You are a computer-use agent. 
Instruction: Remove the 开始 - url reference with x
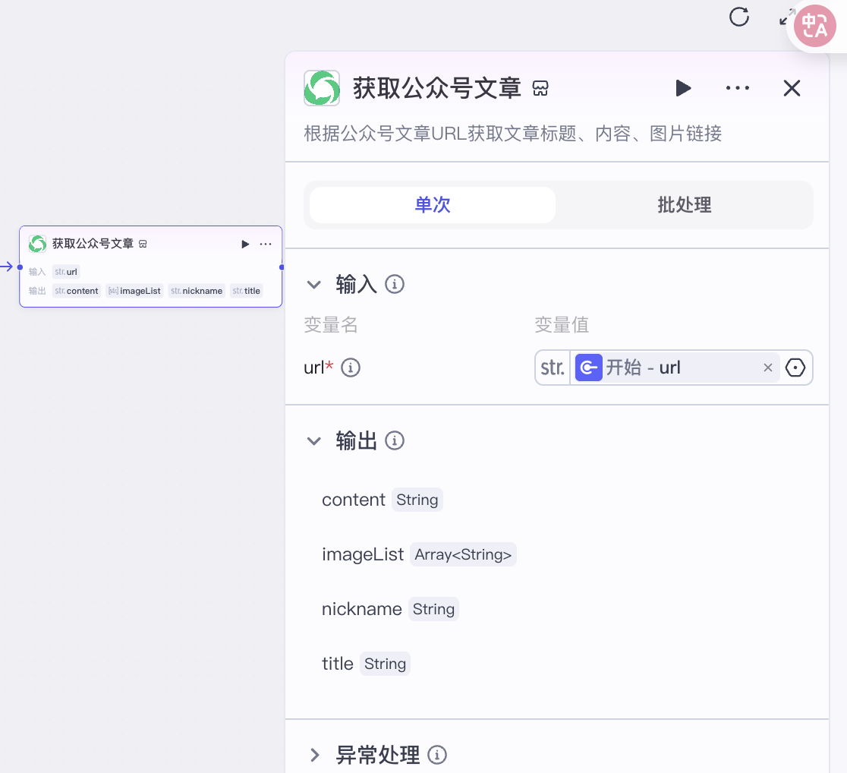(767, 368)
